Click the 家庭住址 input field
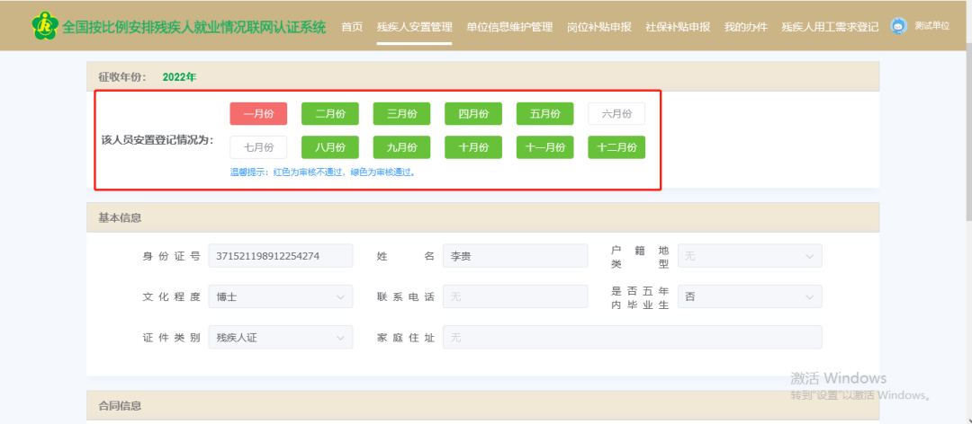 click(632, 338)
